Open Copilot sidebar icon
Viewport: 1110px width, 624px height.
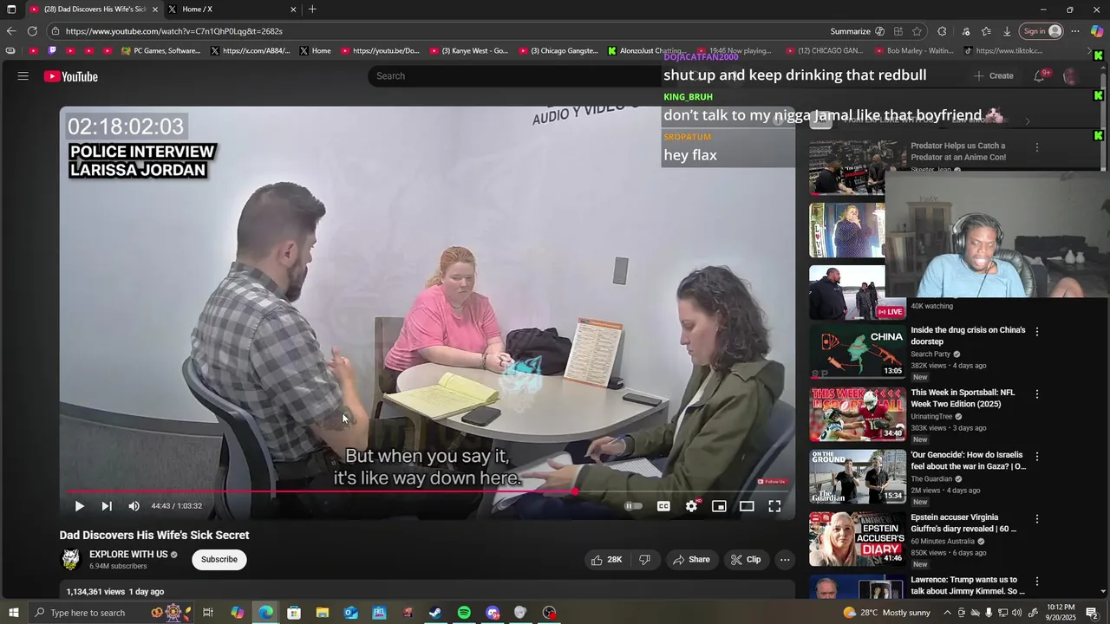click(1097, 31)
